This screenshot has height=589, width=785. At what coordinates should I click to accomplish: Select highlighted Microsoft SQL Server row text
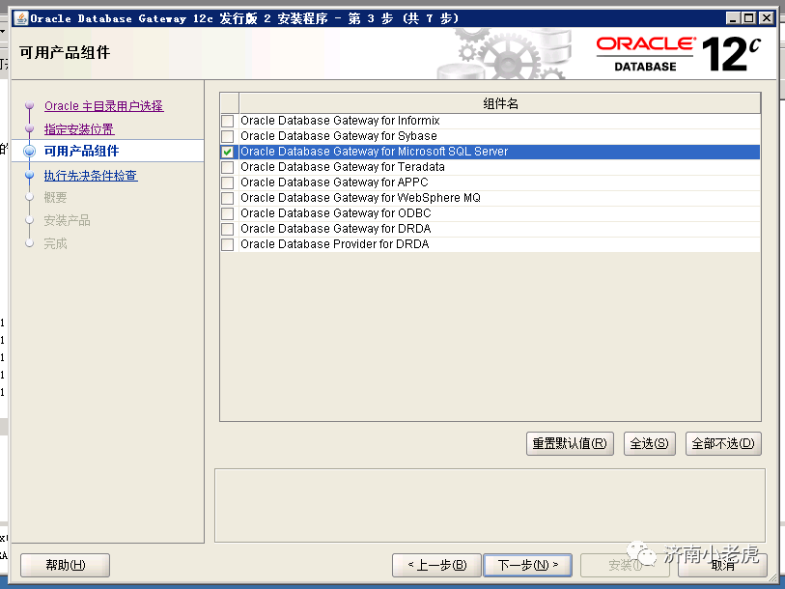point(374,152)
